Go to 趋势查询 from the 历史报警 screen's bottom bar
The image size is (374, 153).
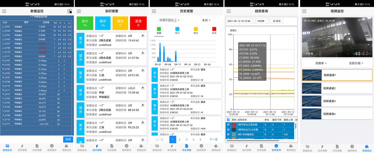click(202, 148)
